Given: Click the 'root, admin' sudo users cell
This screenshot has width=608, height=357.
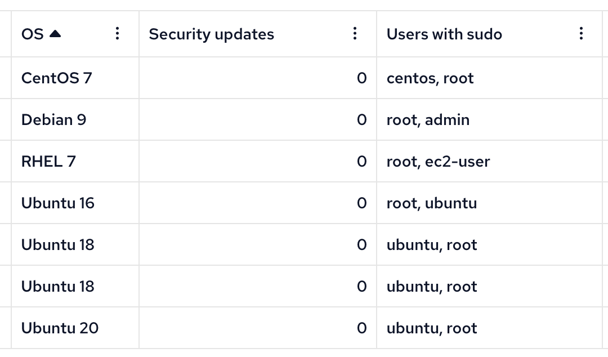Looking at the screenshot, I should (489, 119).
